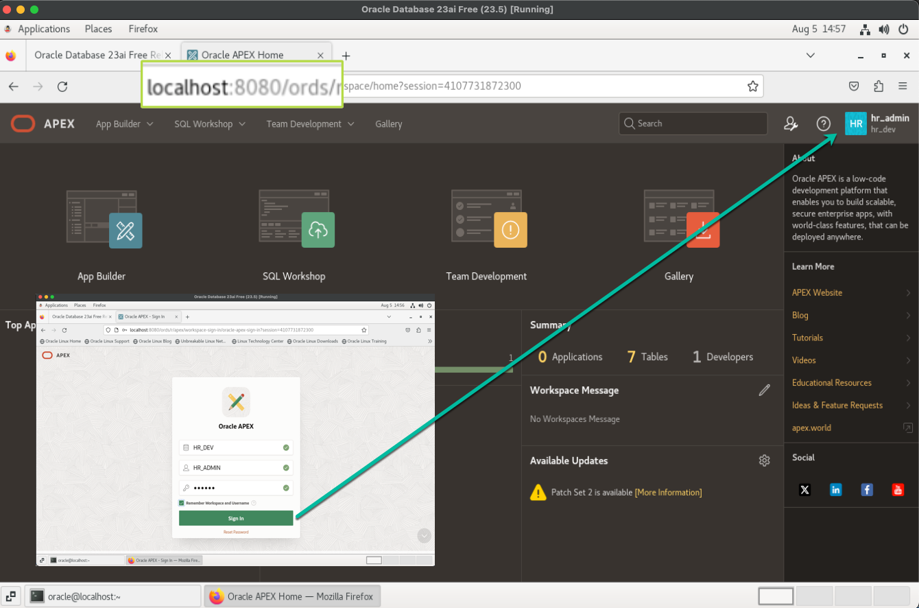
Task: Open the Gallery header menu item
Action: click(x=389, y=124)
